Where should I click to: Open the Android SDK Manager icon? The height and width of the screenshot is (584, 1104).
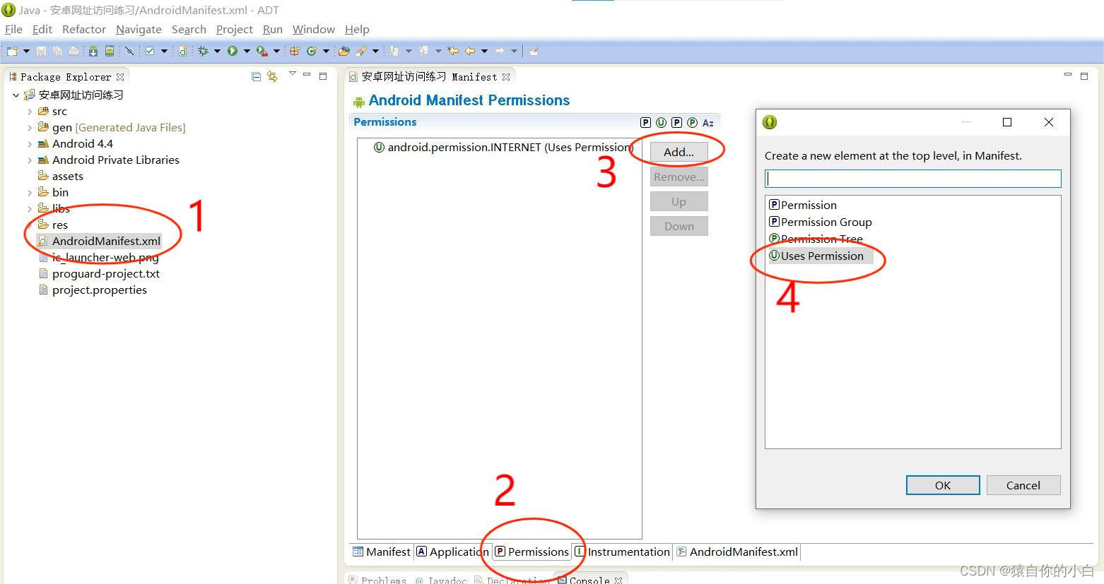pos(93,51)
